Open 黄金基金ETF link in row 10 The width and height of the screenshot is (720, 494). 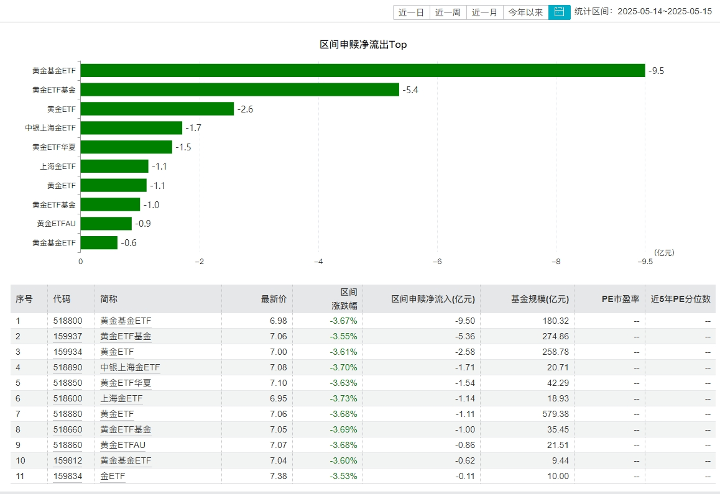(x=126, y=460)
